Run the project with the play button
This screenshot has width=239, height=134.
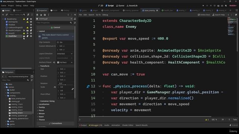point(203,6)
